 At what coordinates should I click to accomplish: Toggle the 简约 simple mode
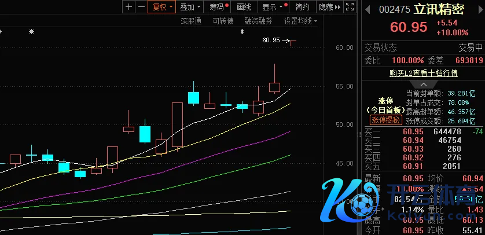click(302, 7)
